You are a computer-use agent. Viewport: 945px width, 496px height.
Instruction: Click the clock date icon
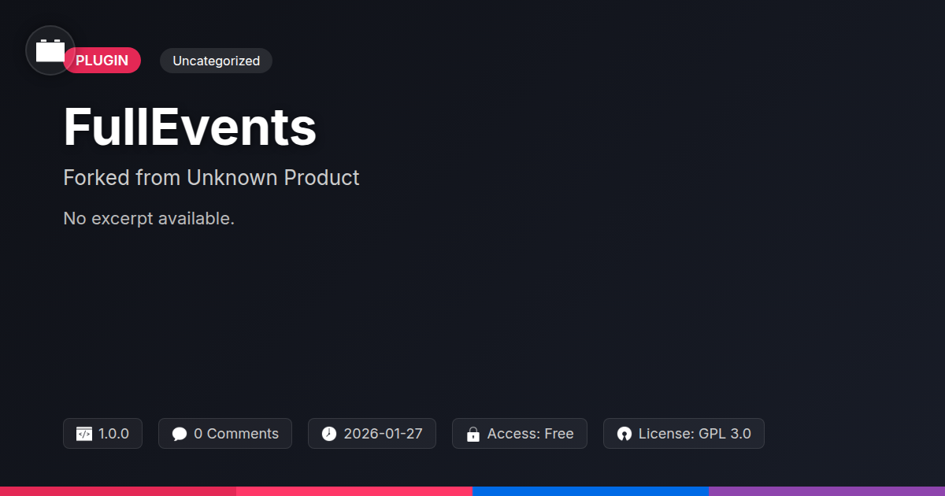329,434
